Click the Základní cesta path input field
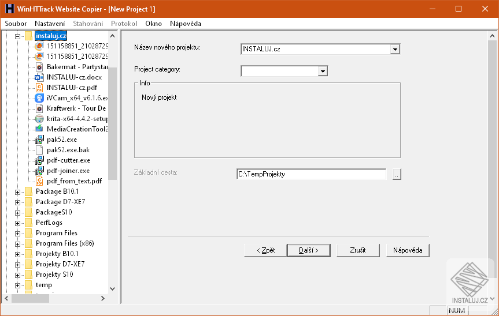The height and width of the screenshot is (316, 499). pos(312,174)
